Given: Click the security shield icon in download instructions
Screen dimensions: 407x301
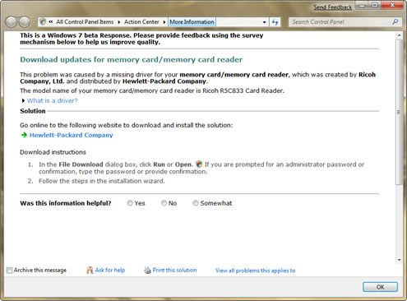Looking at the screenshot, I should pos(199,164).
